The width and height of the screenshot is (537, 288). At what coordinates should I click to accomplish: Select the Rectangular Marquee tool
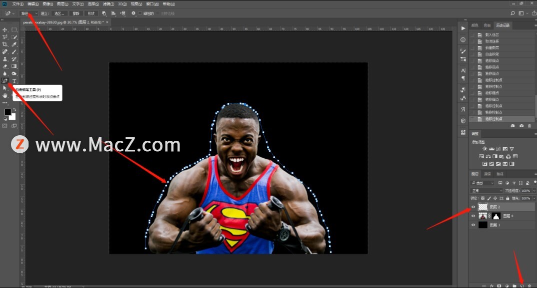[14, 30]
